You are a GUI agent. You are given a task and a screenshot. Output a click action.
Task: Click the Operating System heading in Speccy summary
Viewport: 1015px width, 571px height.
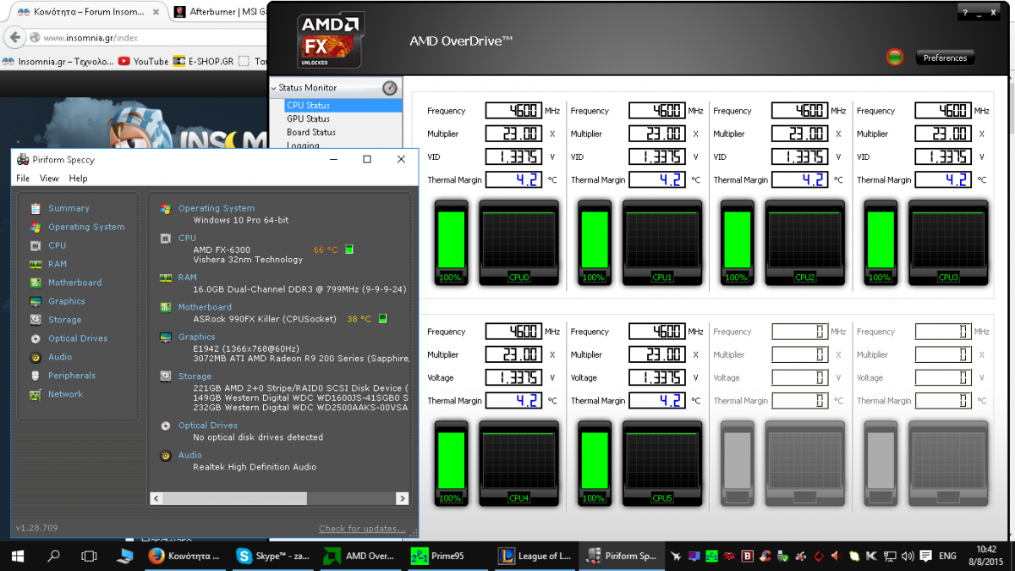tap(217, 208)
